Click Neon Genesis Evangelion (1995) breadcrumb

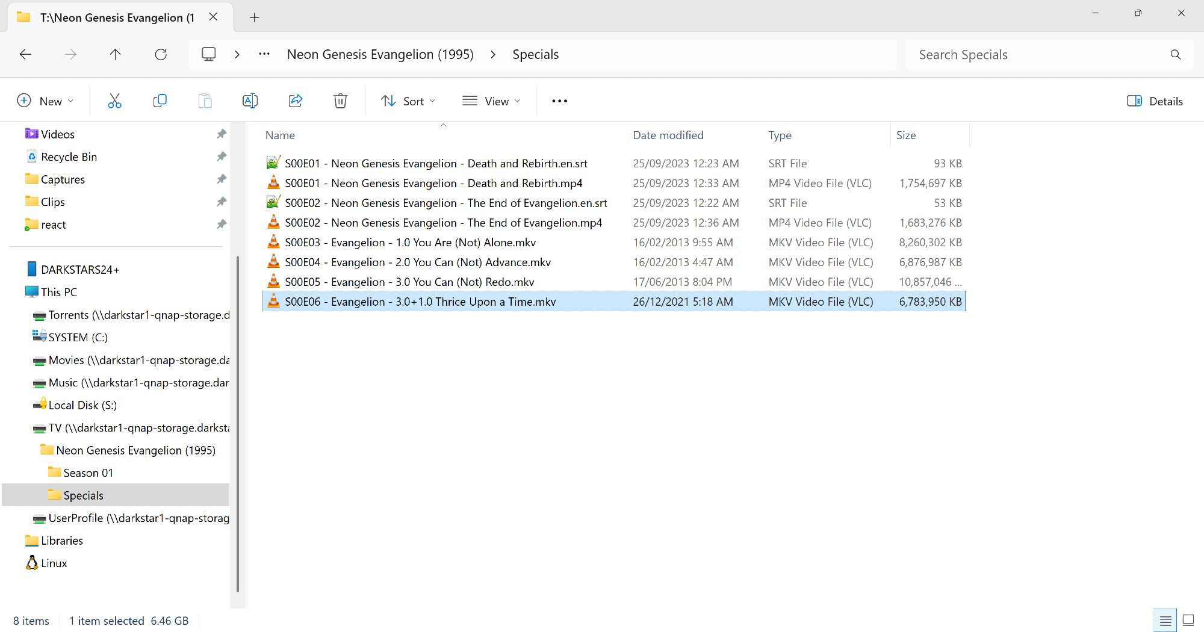[380, 54]
